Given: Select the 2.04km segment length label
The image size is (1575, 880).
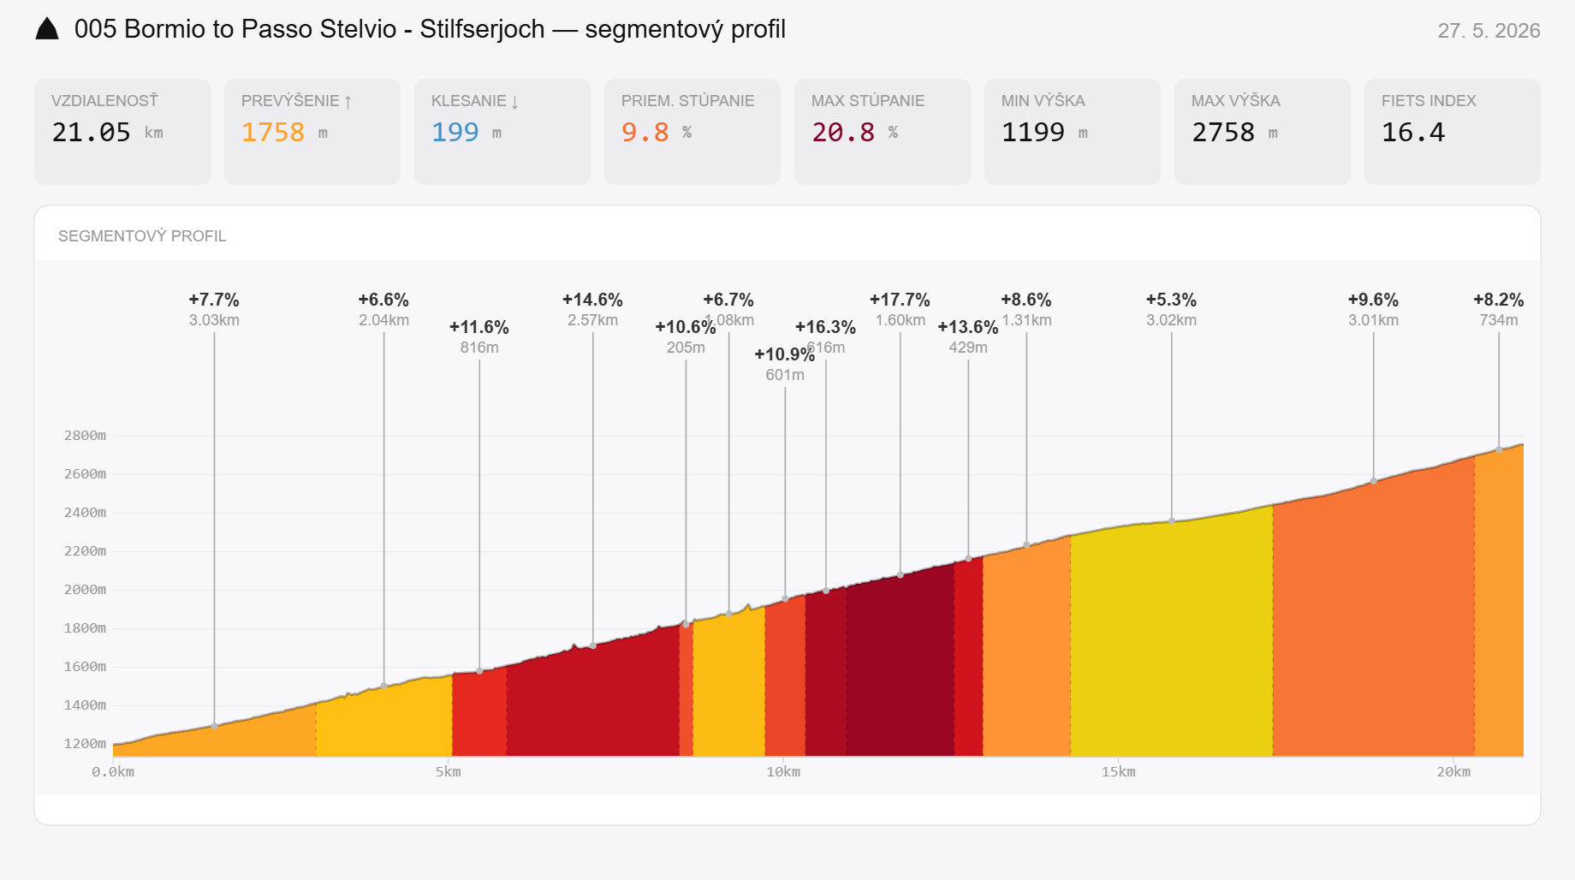Looking at the screenshot, I should (x=383, y=320).
